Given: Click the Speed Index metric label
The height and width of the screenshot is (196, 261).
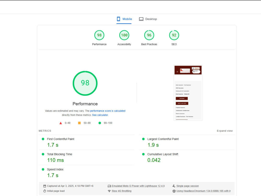Looking at the screenshot, I should (x=55, y=169).
